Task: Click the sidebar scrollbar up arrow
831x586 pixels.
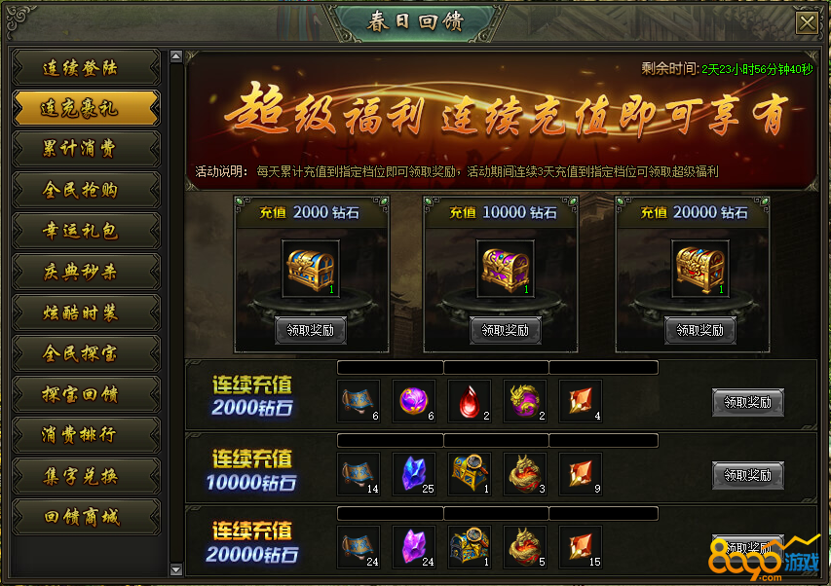Action: click(x=176, y=56)
